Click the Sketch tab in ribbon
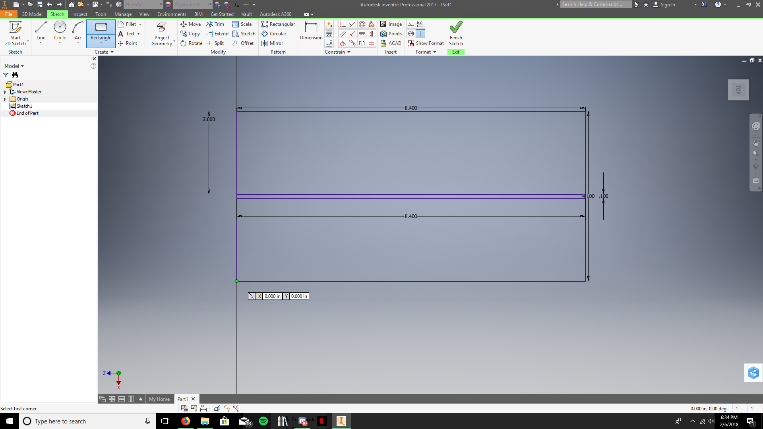763x429 pixels. point(57,14)
